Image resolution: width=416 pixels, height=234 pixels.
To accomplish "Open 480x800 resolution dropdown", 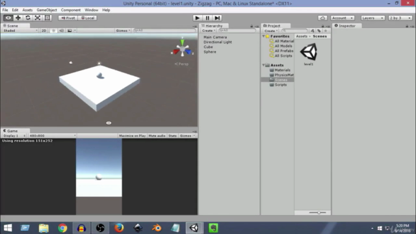I will click(x=52, y=136).
